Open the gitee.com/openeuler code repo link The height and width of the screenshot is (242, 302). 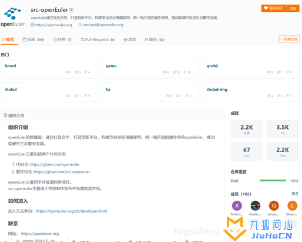(55, 164)
